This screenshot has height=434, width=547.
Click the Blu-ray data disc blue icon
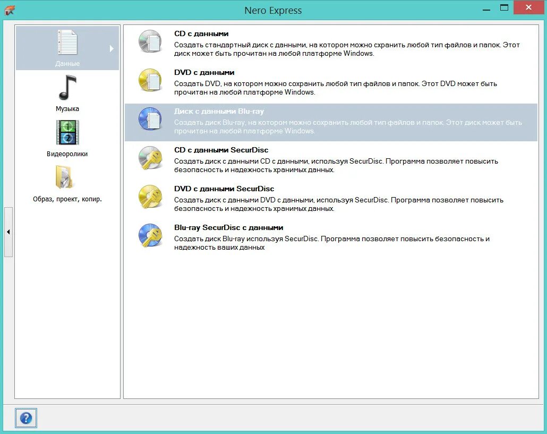150,118
